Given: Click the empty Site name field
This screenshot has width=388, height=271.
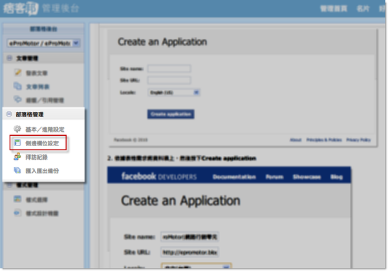Looking at the screenshot, I should (169, 69).
